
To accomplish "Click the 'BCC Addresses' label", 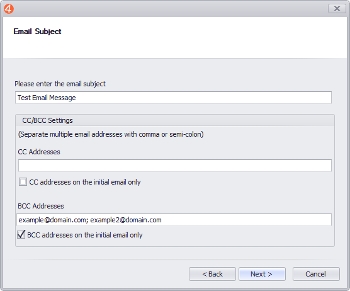I will (x=41, y=206).
